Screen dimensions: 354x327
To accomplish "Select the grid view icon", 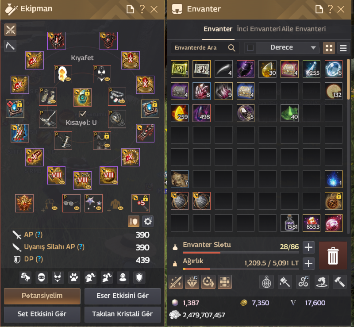I will (329, 48).
